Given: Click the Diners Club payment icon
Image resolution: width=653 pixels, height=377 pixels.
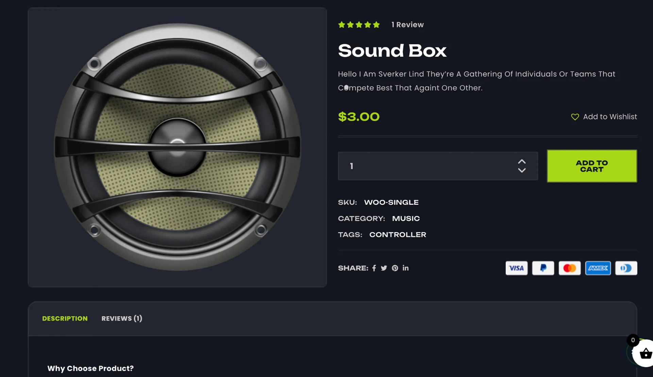Looking at the screenshot, I should click(x=626, y=268).
